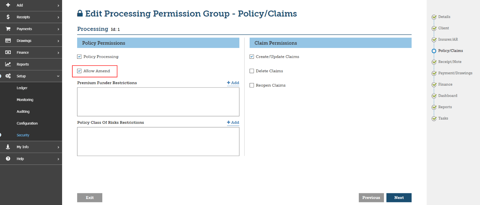Expand the Add menu arrow
480x205 pixels.
[x=58, y=5]
